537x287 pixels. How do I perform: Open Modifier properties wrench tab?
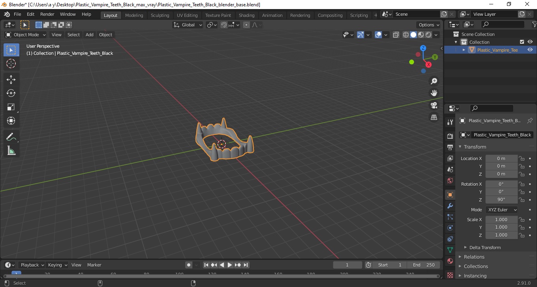pos(450,206)
